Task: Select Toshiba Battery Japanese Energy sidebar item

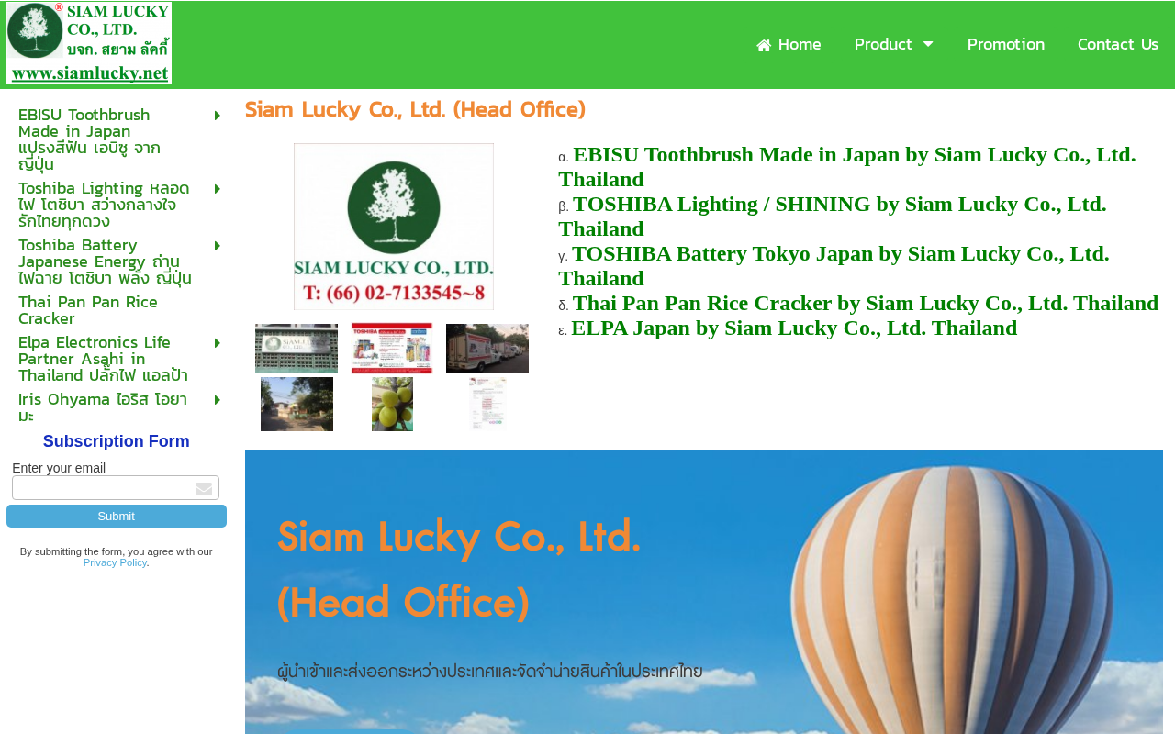Action: pos(106,261)
